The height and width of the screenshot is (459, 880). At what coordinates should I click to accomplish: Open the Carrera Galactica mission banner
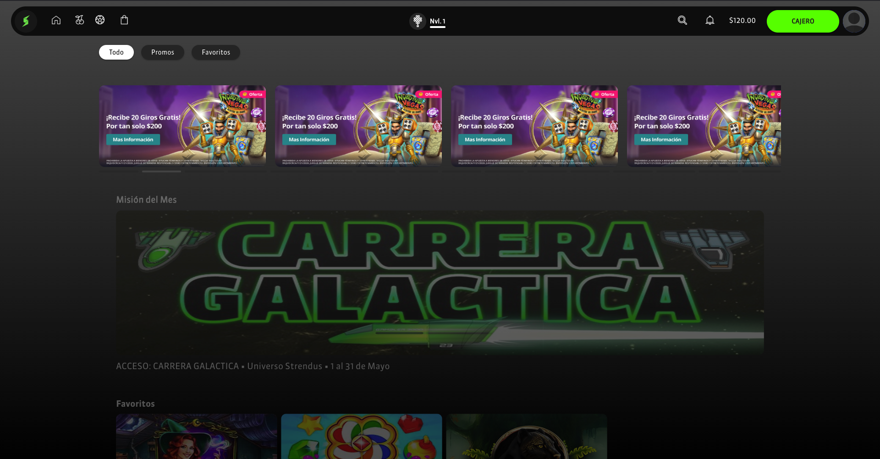coord(440,282)
